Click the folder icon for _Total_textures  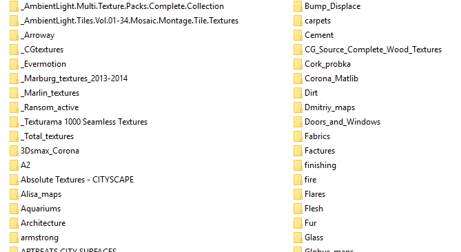[14, 136]
